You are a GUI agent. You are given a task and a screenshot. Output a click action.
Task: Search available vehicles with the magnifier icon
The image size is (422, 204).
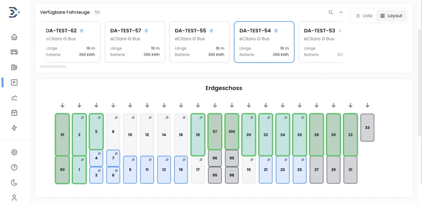point(331,12)
